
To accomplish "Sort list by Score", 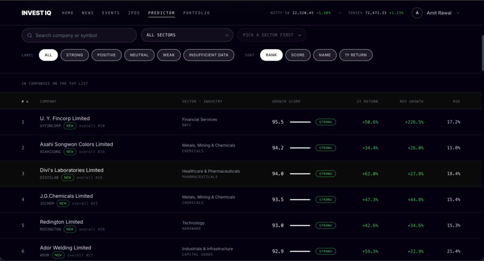I will 298,55.
